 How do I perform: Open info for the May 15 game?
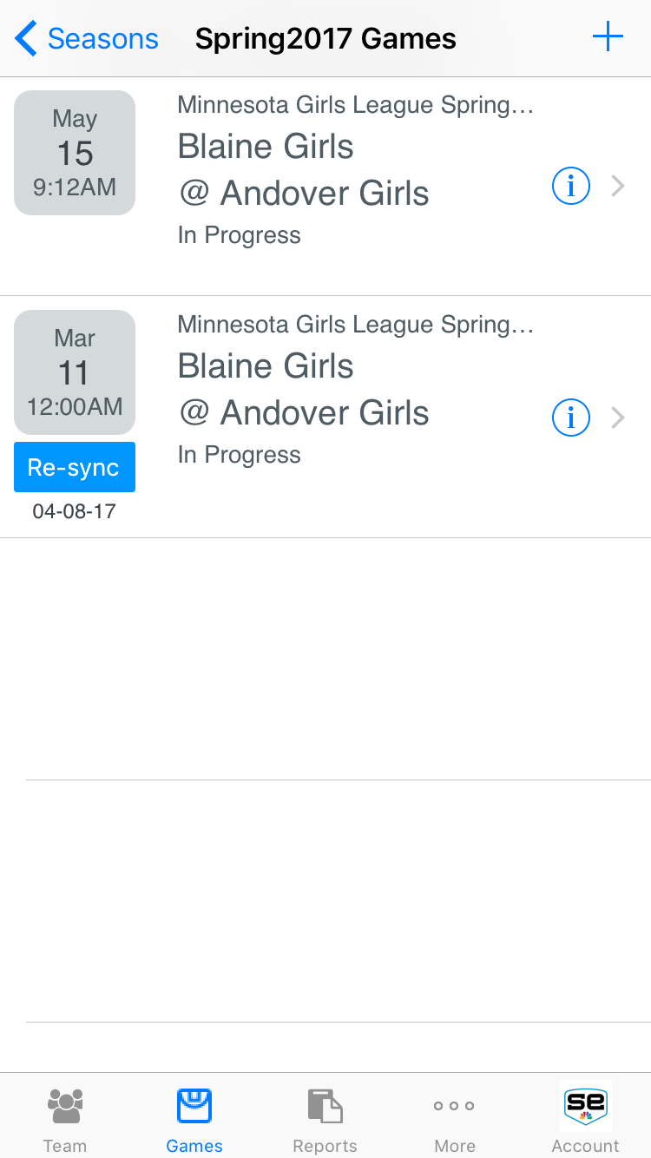(x=571, y=186)
